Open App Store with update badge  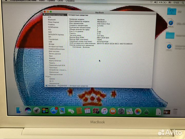point(54,111)
